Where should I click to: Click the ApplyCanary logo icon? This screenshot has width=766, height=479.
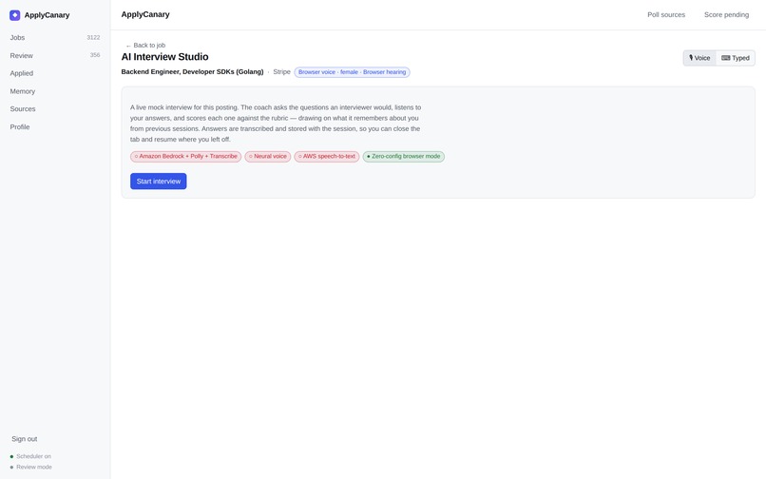14,15
